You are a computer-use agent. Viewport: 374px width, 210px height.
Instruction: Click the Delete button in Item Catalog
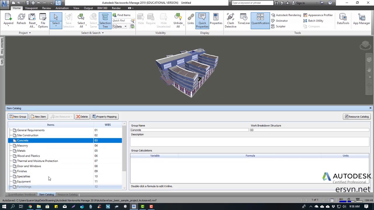pyautogui.click(x=82, y=117)
